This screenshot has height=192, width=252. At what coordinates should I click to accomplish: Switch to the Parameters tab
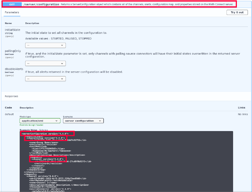click(12, 12)
